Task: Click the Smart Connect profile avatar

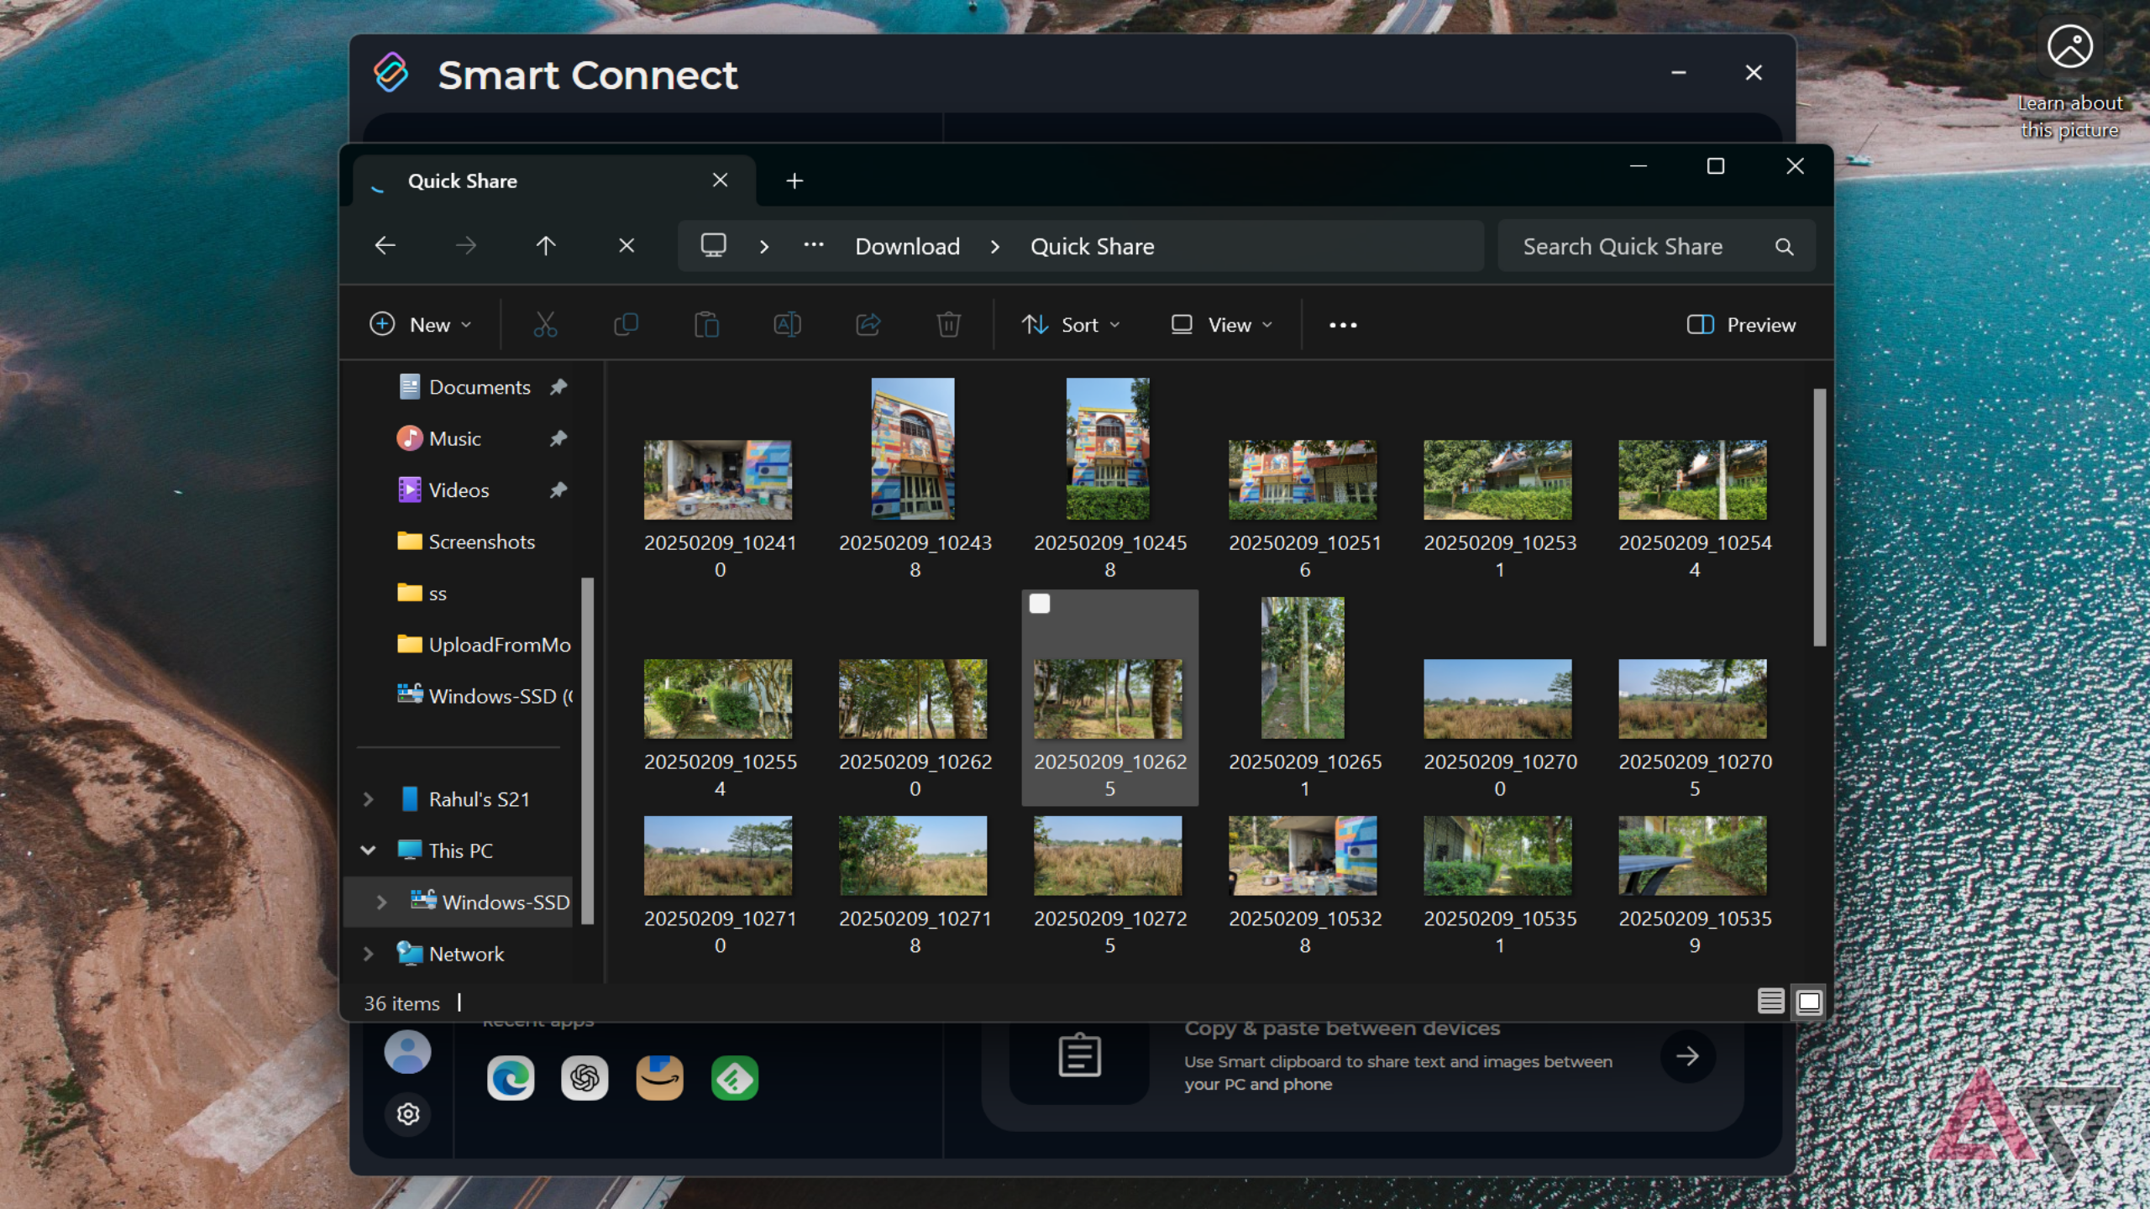Action: (408, 1052)
